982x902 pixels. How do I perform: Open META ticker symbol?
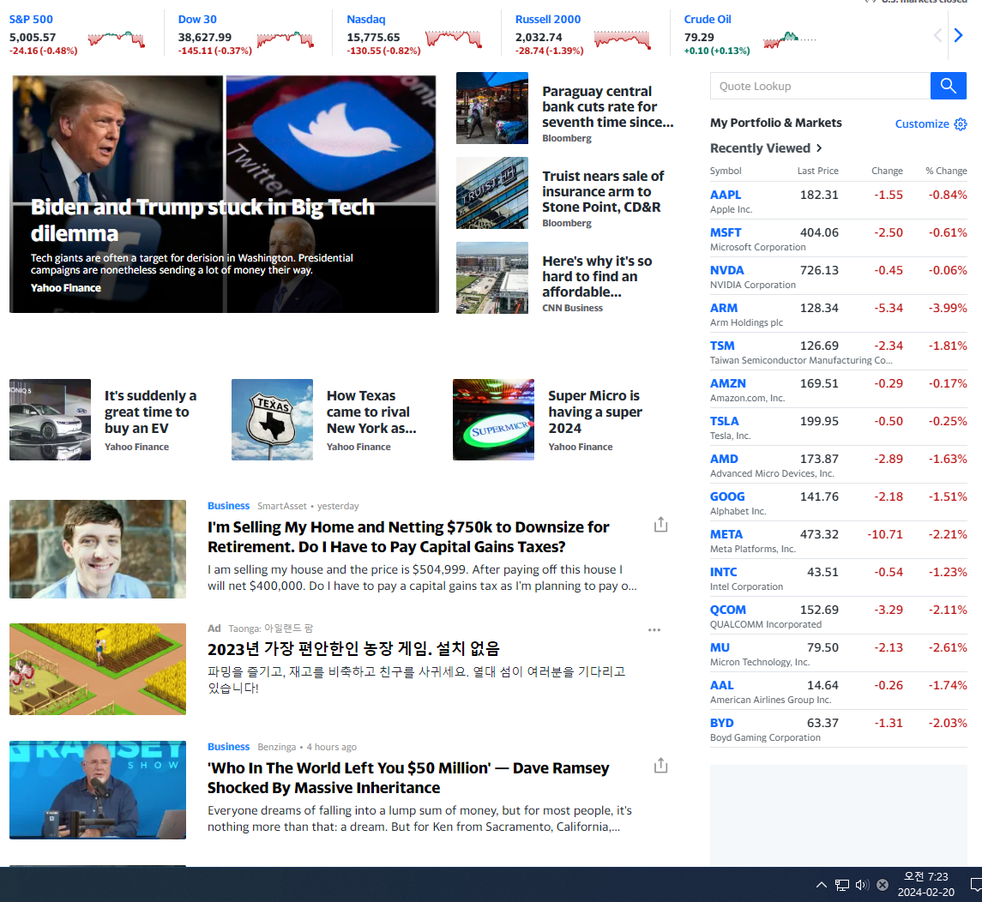click(726, 534)
